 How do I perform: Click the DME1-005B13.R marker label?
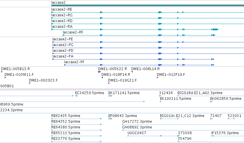15,69
